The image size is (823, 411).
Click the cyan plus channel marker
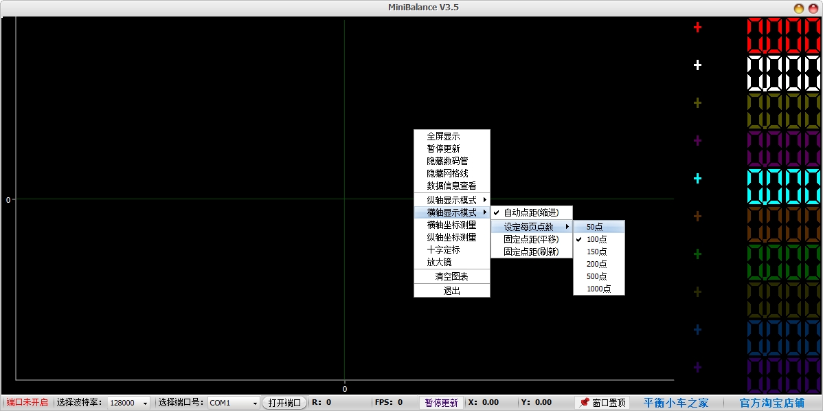697,179
